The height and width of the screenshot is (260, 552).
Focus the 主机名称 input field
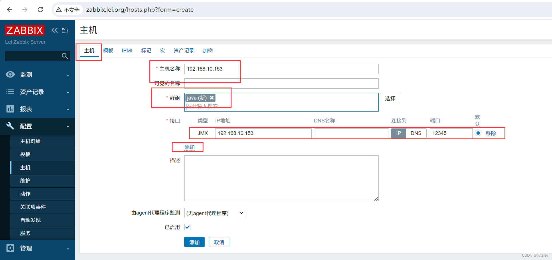click(x=281, y=69)
